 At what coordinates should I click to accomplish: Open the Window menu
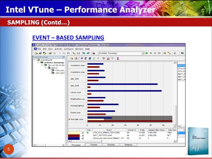click(79, 49)
